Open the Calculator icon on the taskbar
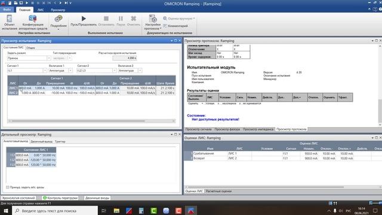 pyautogui.click(x=141, y=211)
